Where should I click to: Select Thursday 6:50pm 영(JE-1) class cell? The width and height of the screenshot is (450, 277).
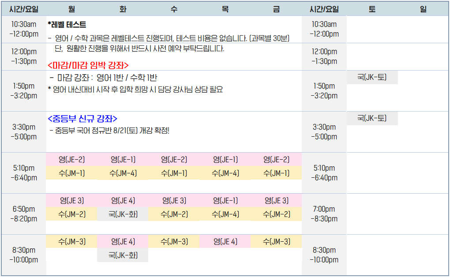[x=225, y=201]
